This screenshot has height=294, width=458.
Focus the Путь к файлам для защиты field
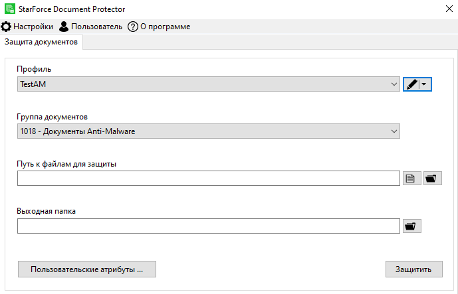207,178
